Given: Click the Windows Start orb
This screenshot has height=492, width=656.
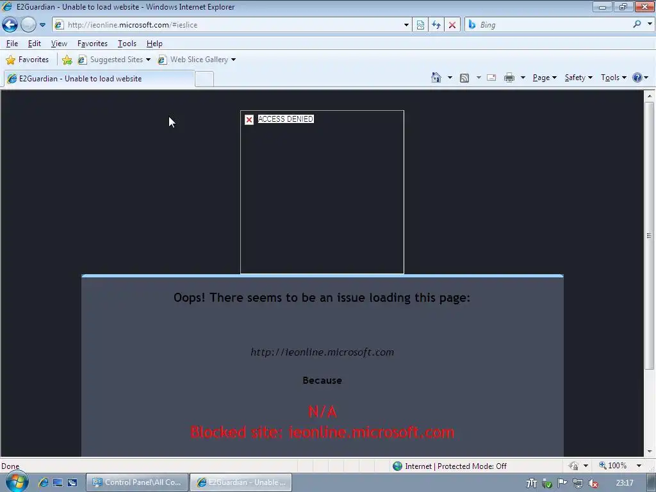Looking at the screenshot, I should coord(17,482).
